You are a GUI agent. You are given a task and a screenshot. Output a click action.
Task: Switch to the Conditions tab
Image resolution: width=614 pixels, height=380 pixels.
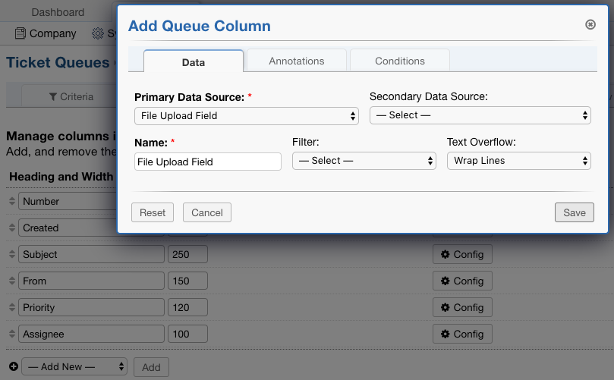click(400, 61)
